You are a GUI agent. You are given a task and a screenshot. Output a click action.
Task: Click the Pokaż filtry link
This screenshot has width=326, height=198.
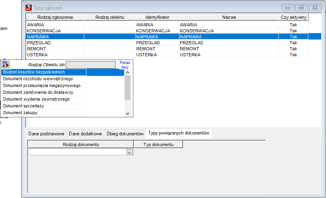click(125, 65)
